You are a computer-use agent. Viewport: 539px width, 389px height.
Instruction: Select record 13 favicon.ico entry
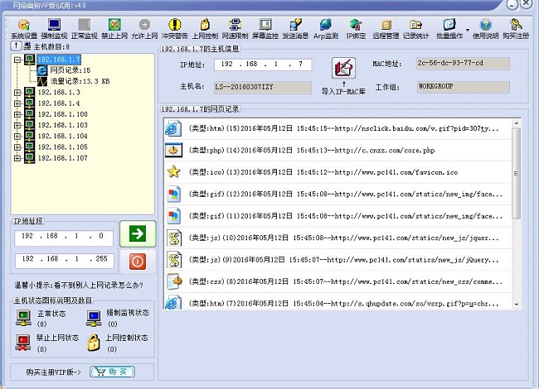click(337, 172)
